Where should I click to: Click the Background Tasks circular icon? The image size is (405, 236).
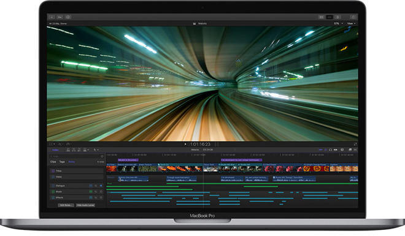click(68, 17)
